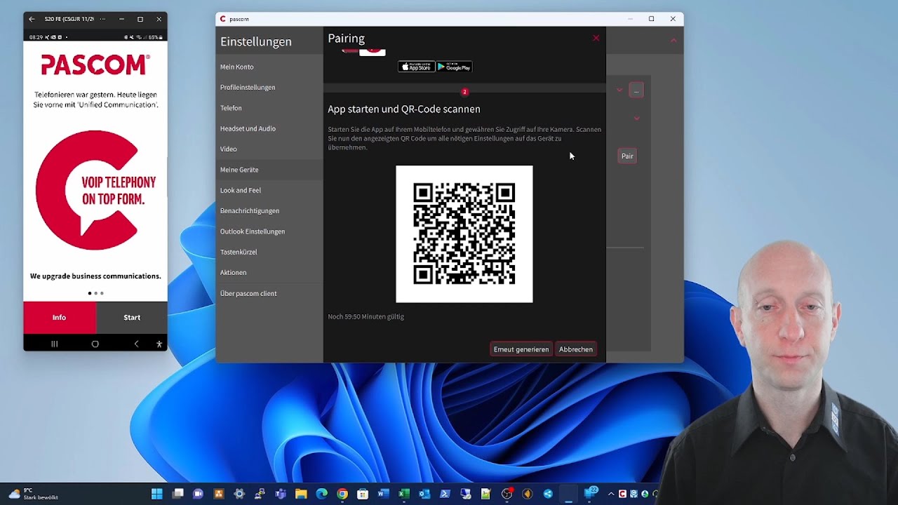898x505 pixels.
Task: Tap Start in the pascom phone app
Action: (x=132, y=318)
